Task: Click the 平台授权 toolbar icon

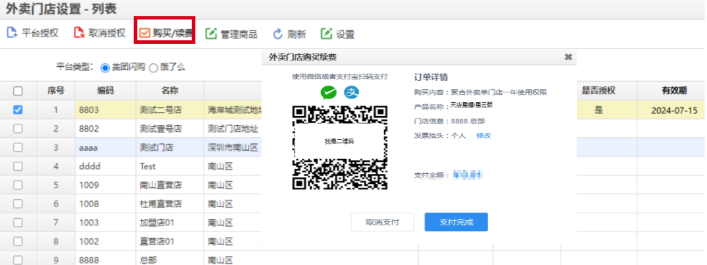Action: pos(12,33)
